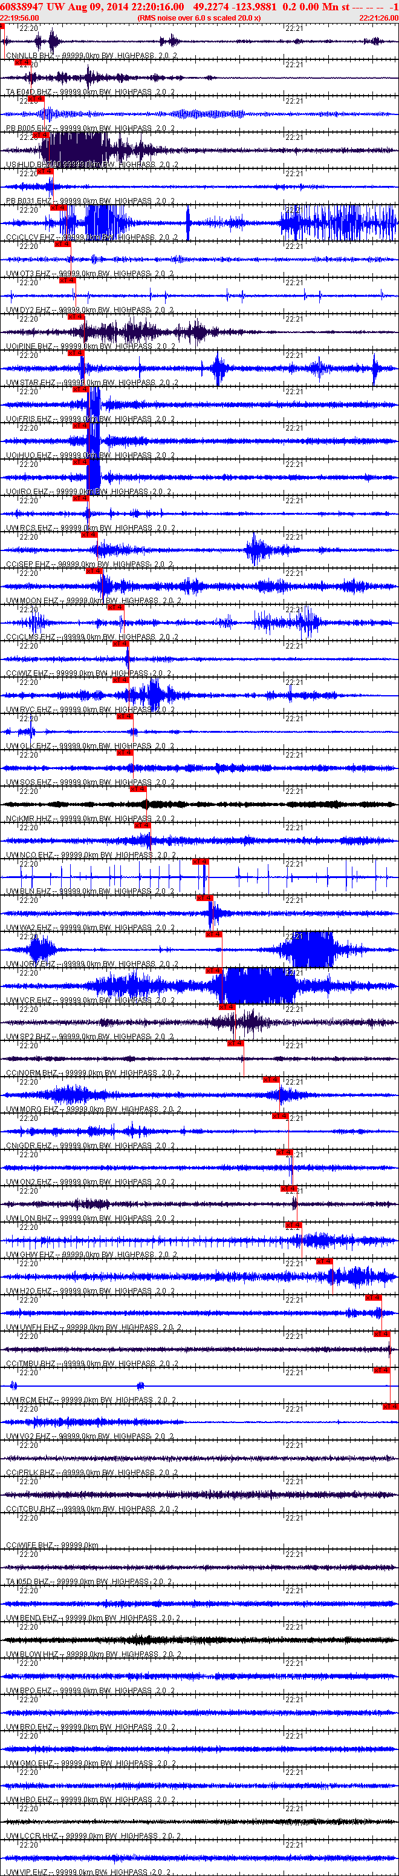Click the end time label 22:21:26.00

378,18
